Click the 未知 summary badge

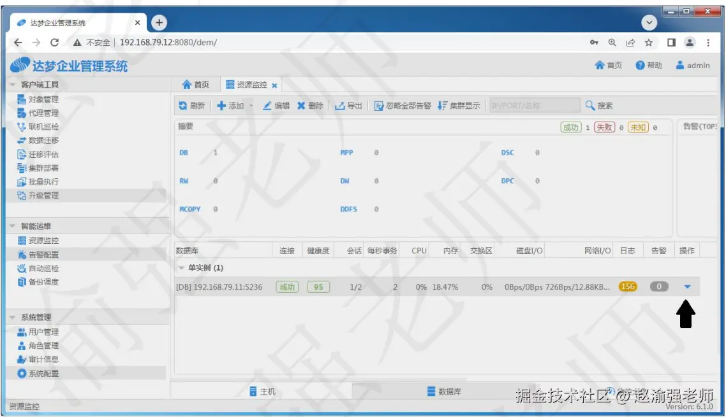pyautogui.click(x=638, y=127)
